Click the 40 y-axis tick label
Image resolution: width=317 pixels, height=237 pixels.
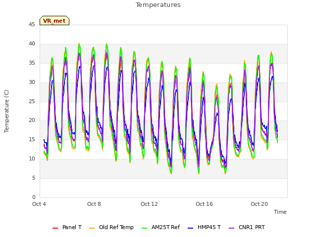point(32,44)
